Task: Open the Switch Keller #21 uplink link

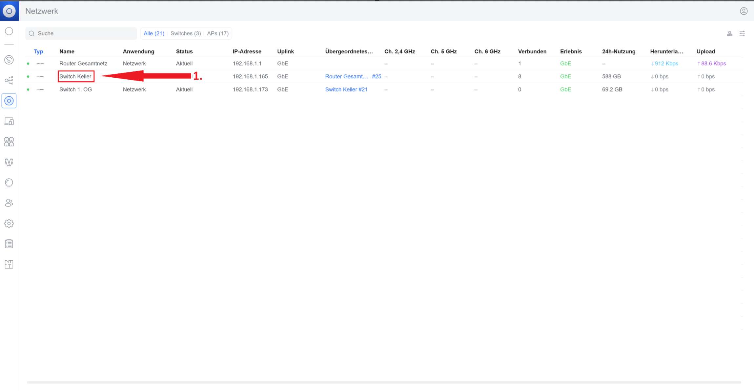Action: click(346, 89)
